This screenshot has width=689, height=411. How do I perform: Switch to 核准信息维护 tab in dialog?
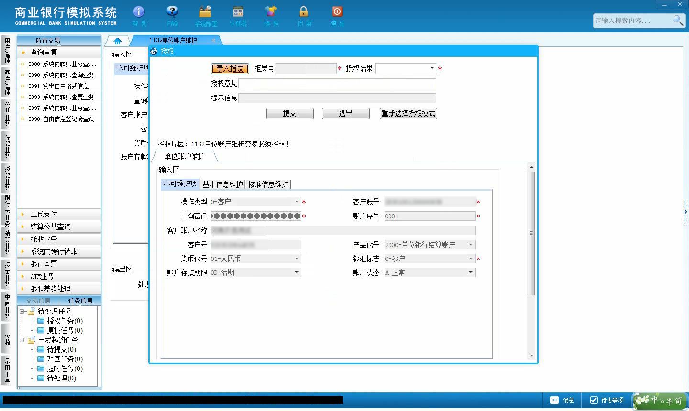[x=268, y=184]
